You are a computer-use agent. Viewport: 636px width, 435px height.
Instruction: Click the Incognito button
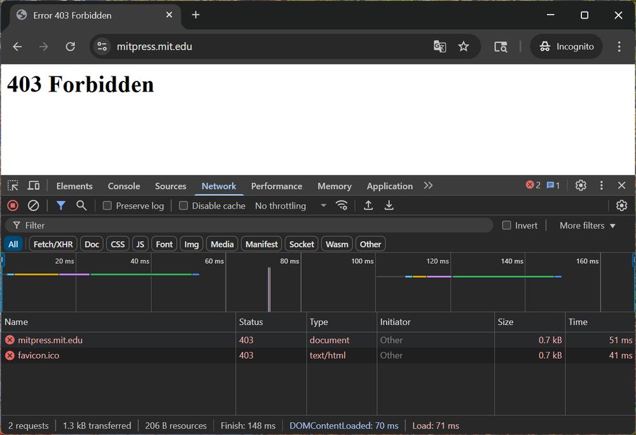coord(566,46)
